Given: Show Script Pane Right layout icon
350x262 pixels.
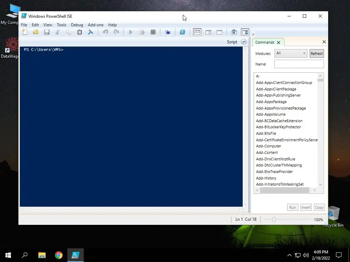Looking at the screenshot, I should click(x=208, y=32).
